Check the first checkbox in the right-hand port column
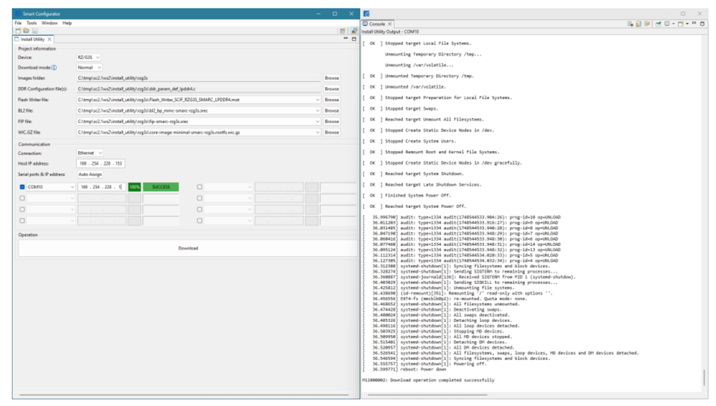This screenshot has width=716, height=406. 200,187
